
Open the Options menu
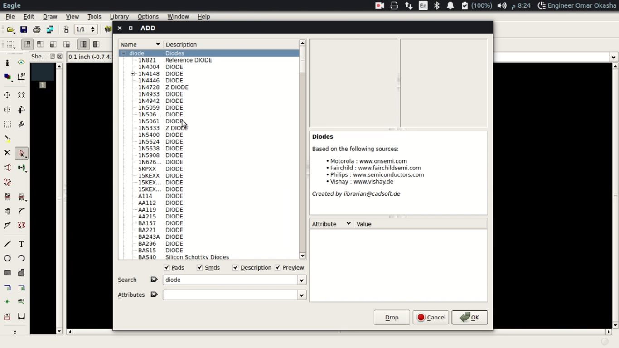click(148, 17)
